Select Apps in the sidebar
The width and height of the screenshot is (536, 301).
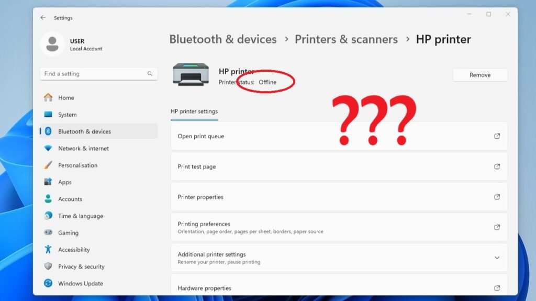point(65,182)
